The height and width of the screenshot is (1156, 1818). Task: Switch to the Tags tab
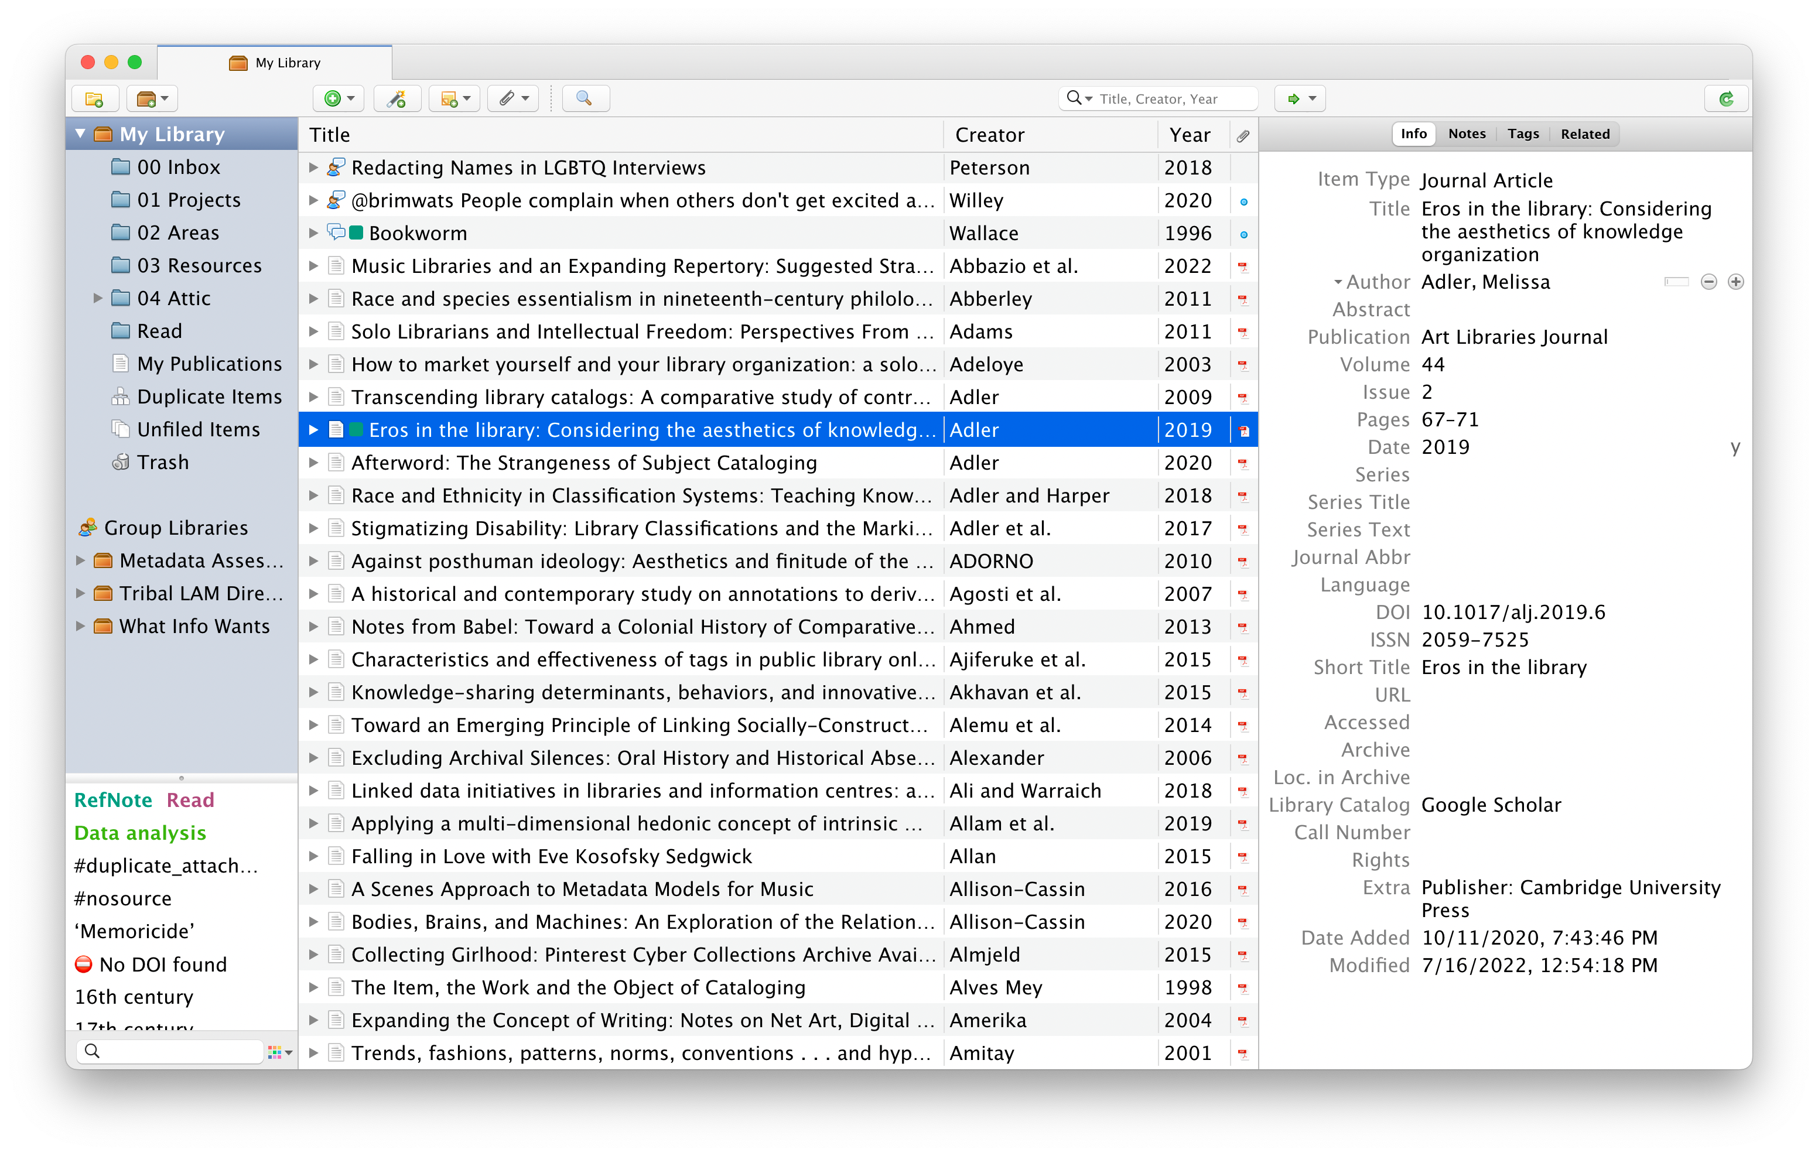pos(1522,135)
